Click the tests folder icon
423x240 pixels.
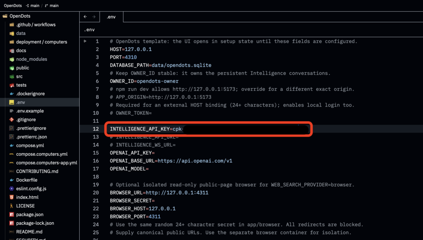12,85
